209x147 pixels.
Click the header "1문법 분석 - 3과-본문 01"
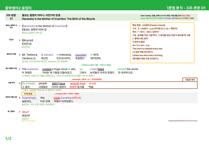tap(186, 8)
